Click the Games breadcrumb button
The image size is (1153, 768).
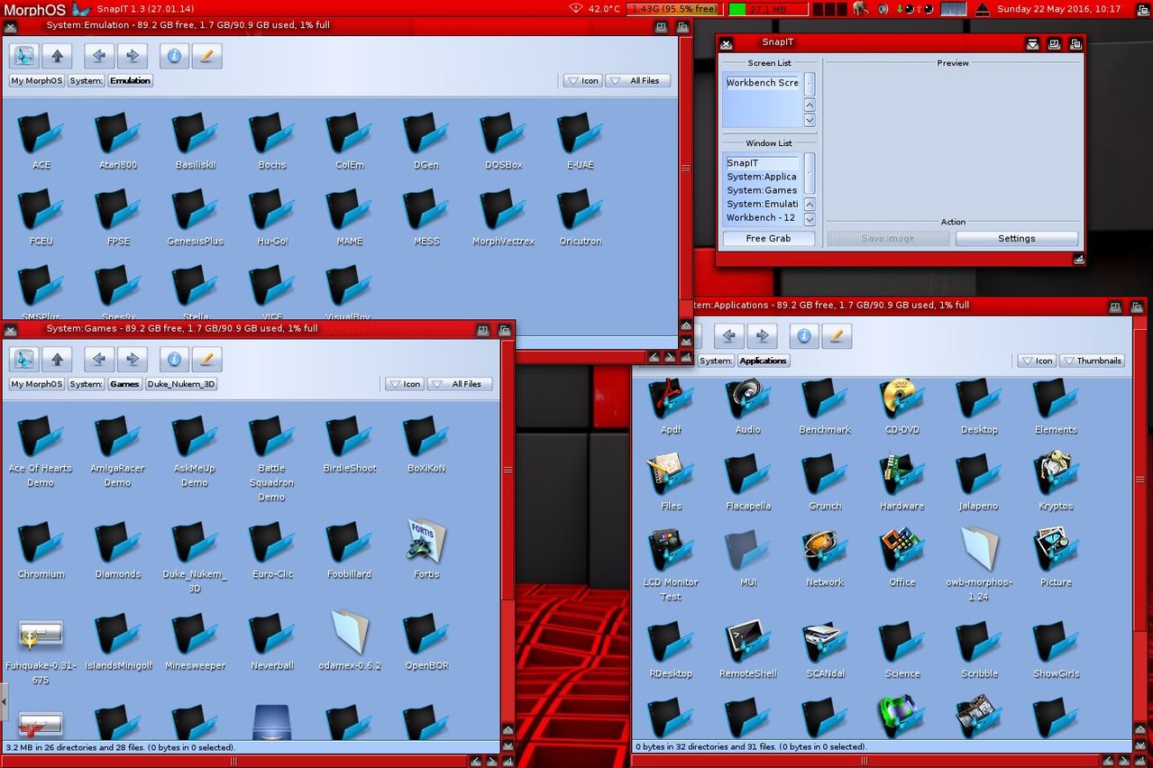124,384
